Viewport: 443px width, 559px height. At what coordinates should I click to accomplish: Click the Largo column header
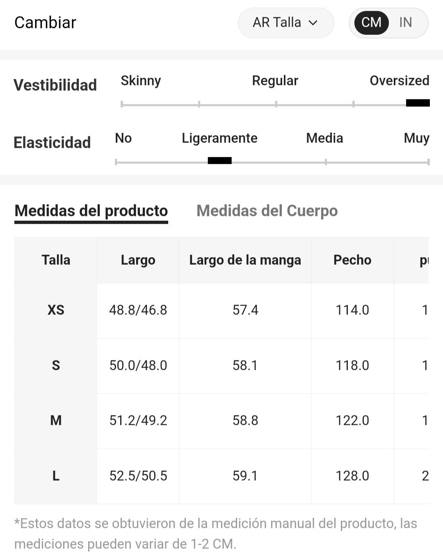click(138, 260)
